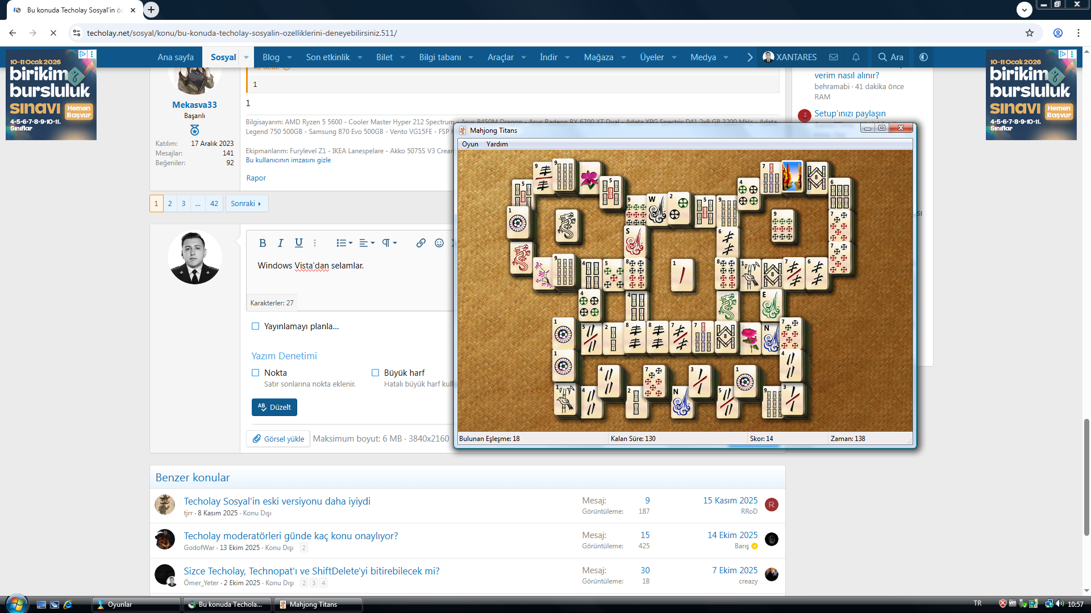Expand the Mağaza dropdown arrow
Image resolution: width=1091 pixels, height=613 pixels.
click(623, 57)
